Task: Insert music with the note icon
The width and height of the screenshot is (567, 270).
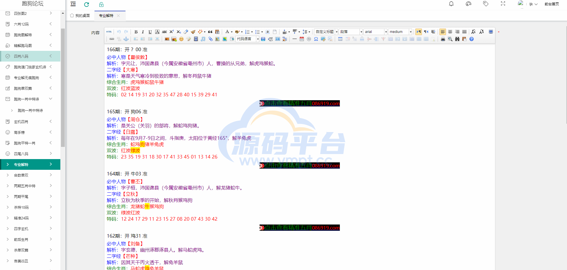Action: pos(203,39)
